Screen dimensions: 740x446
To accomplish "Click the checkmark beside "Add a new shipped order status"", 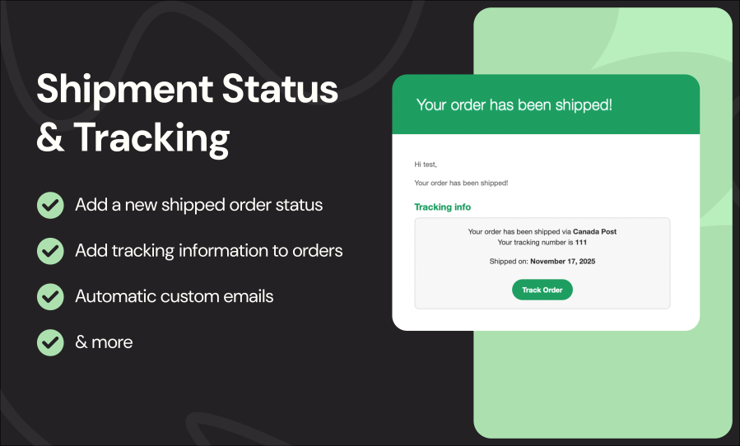I will 50,204.
